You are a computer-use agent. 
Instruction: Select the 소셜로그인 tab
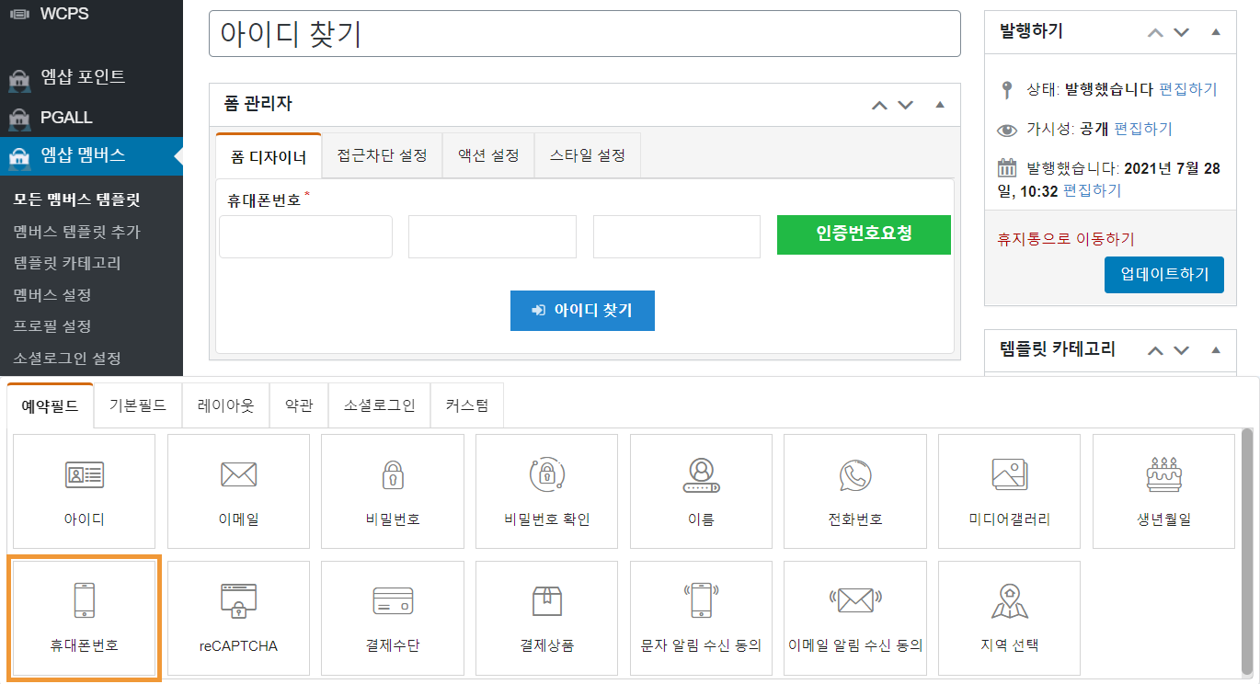pyautogui.click(x=380, y=405)
